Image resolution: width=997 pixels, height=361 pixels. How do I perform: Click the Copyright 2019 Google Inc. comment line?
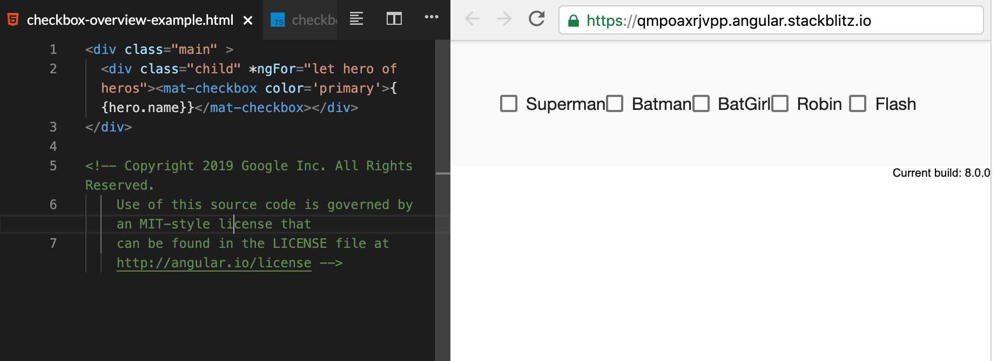coord(249,166)
